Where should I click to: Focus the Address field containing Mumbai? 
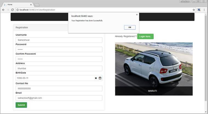[x=59, y=68]
